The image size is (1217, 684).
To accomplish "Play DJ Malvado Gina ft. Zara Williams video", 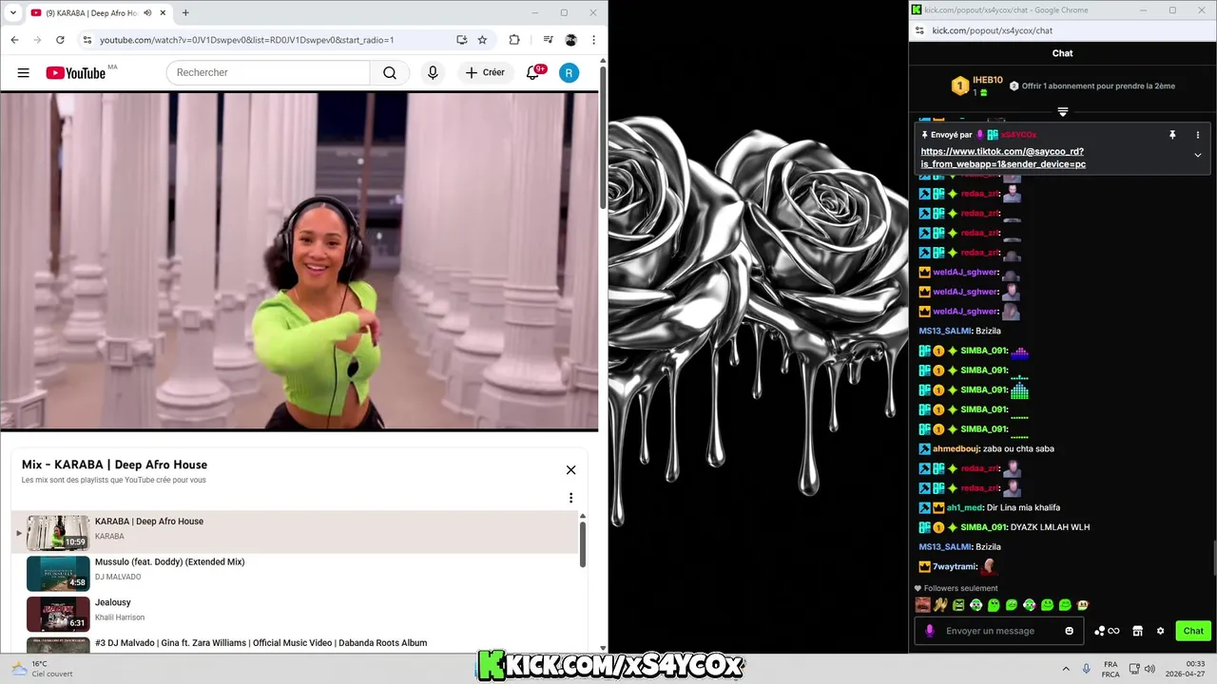I will (x=295, y=644).
